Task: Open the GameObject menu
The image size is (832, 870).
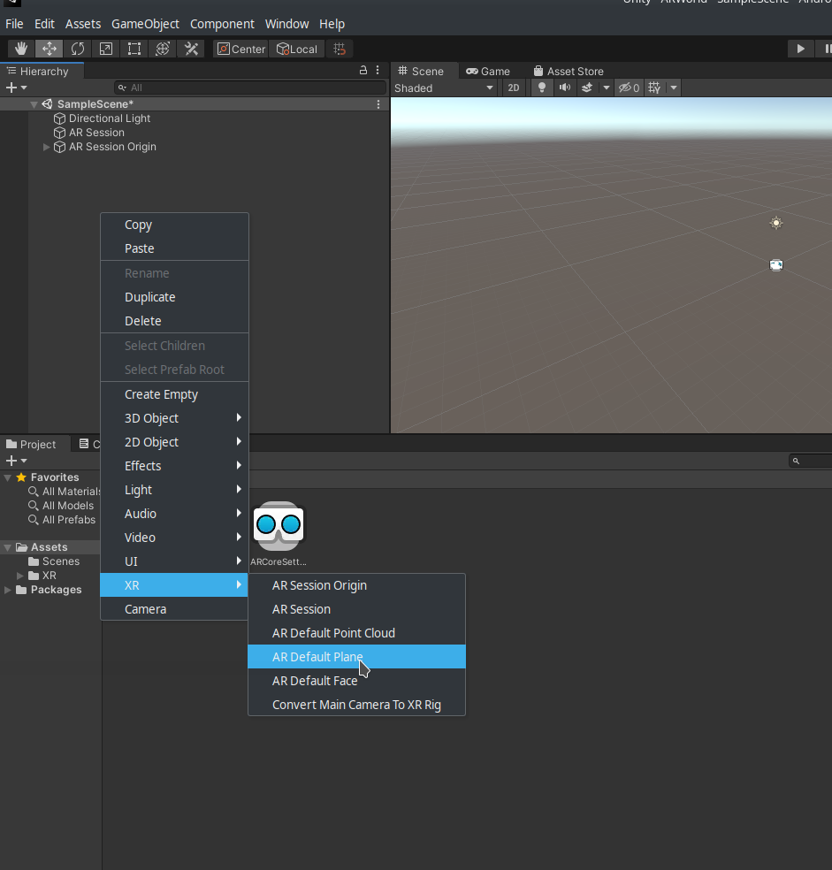Action: (145, 24)
